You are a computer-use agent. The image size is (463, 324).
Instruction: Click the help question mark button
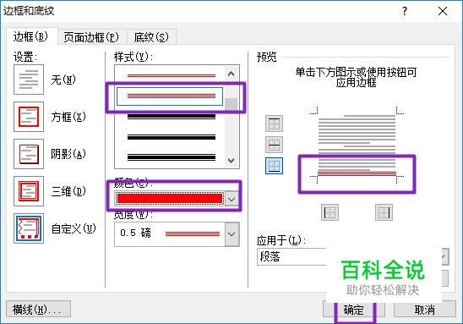[405, 11]
